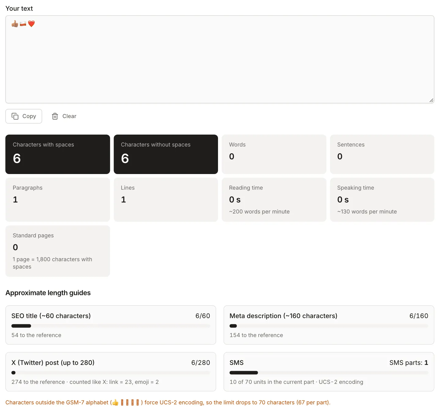
Task: Click the Reading time card
Action: [274, 200]
